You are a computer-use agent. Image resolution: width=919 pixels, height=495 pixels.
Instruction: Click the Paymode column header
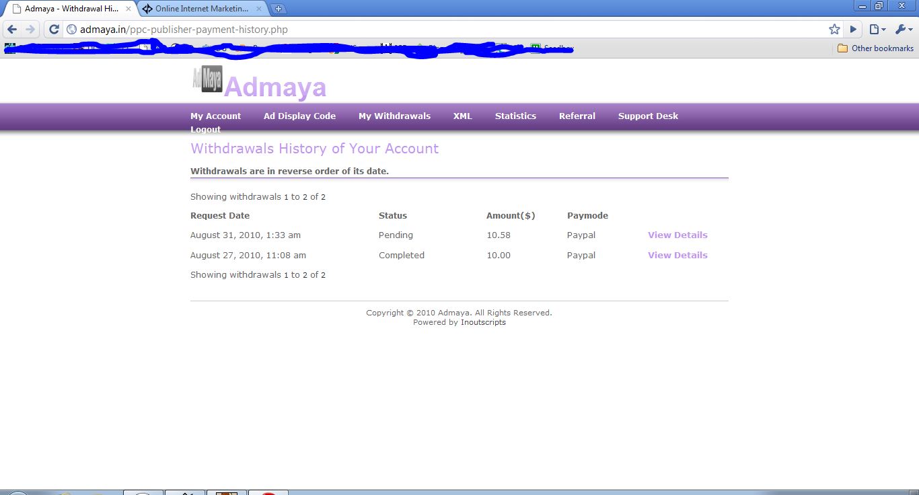(587, 216)
